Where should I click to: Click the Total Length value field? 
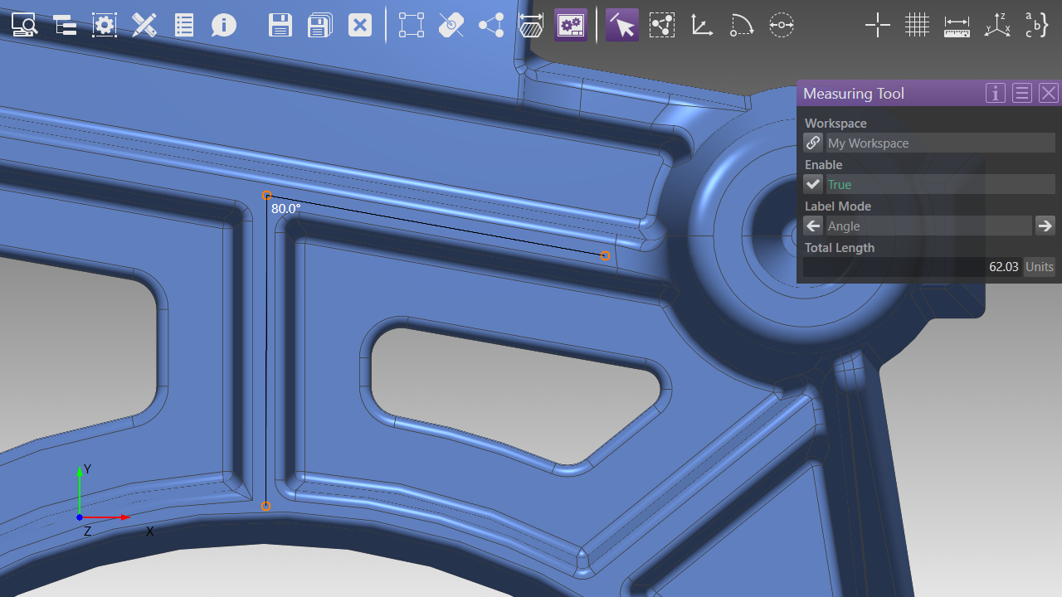(912, 267)
